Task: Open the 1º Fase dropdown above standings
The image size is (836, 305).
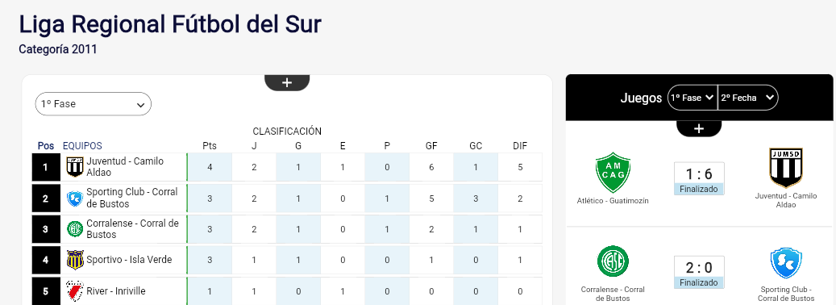Action: tap(94, 104)
